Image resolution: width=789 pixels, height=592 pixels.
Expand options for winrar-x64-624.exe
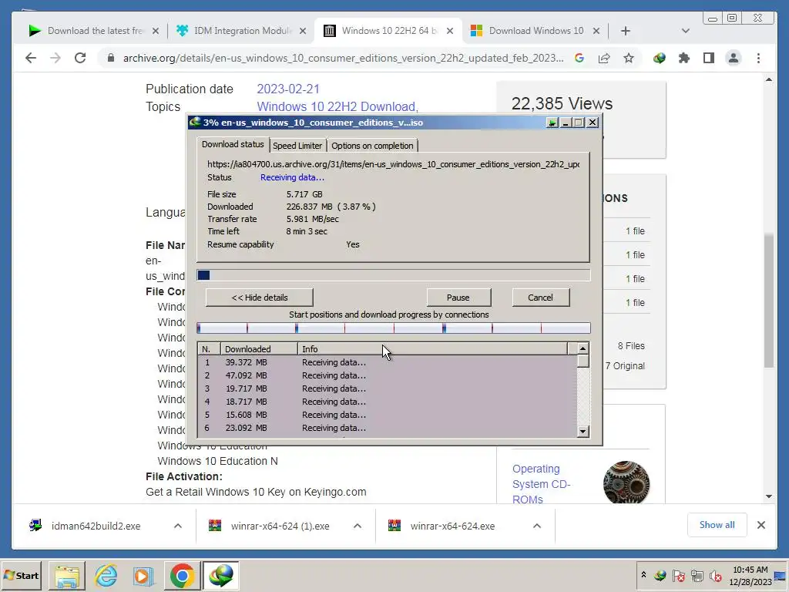[537, 526]
